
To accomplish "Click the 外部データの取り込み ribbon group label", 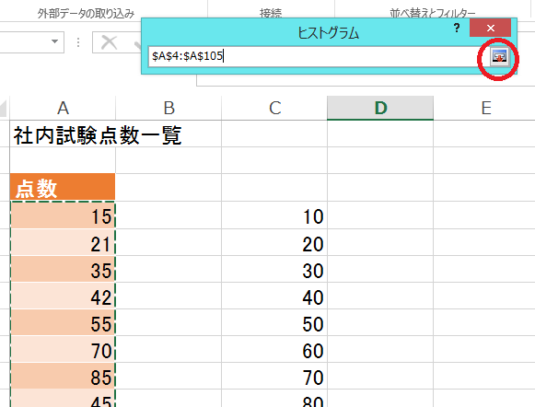I will tap(86, 14).
